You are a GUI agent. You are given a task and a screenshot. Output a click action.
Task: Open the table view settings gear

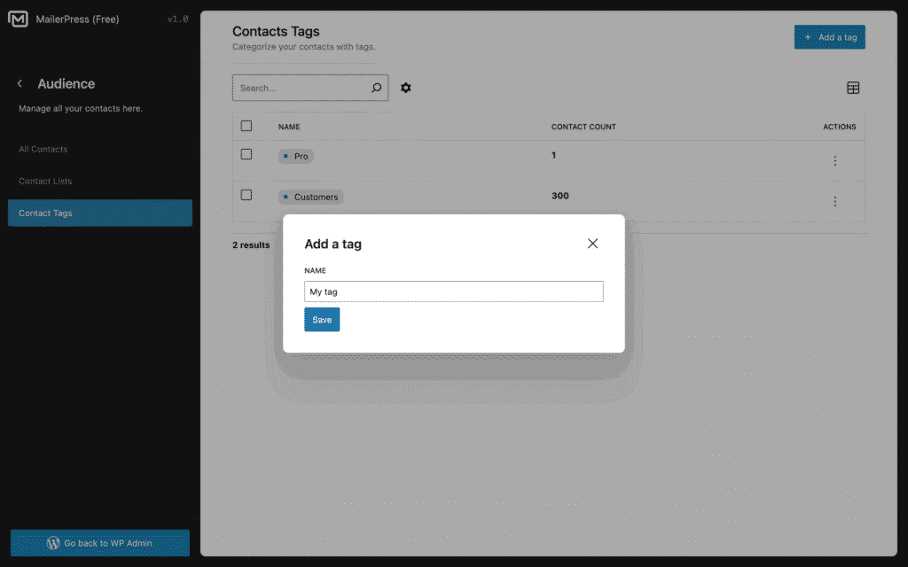tap(406, 88)
